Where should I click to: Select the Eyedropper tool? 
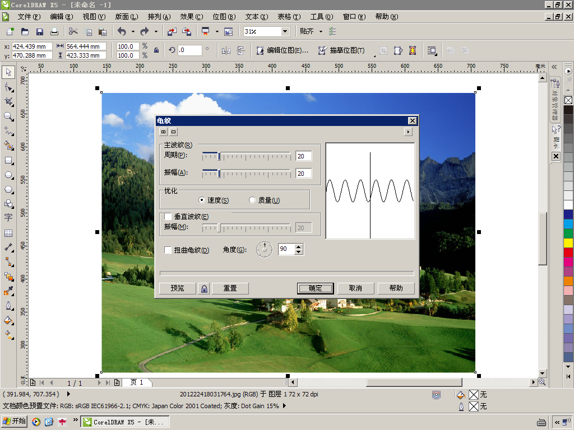(8, 291)
